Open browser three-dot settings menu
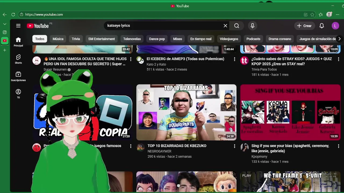The width and height of the screenshot is (344, 193). pyautogui.click(x=338, y=14)
